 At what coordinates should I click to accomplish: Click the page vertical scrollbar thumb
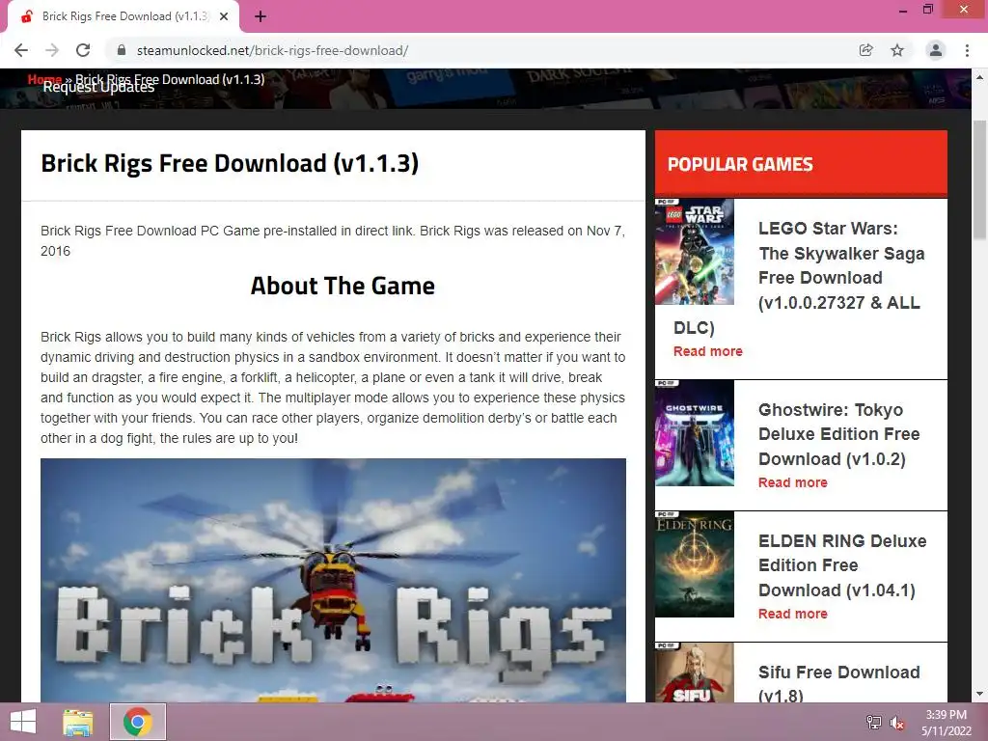pyautogui.click(x=979, y=179)
